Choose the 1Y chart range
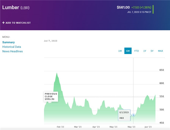170x130 pixels. tap(145, 51)
